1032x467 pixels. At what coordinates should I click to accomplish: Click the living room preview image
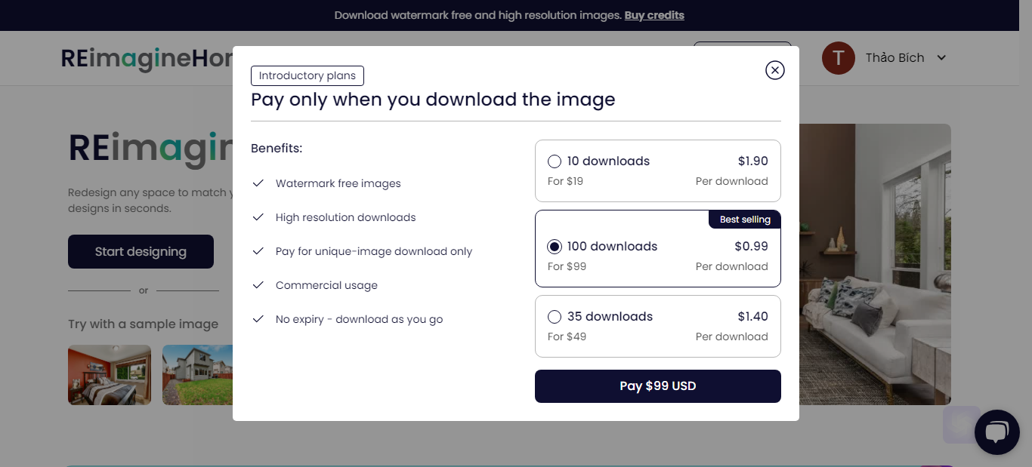tap(875, 264)
